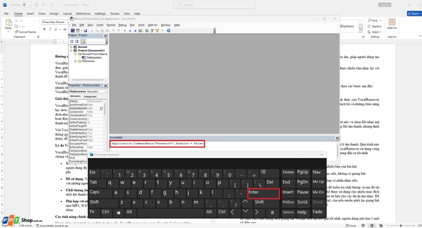
Task: Click the Immediate window command line
Action: click(157, 144)
